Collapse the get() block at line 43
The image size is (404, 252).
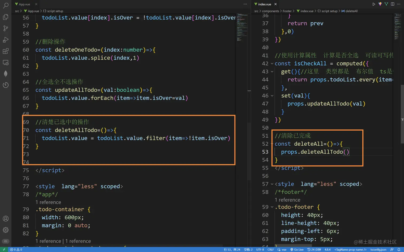point(272,72)
